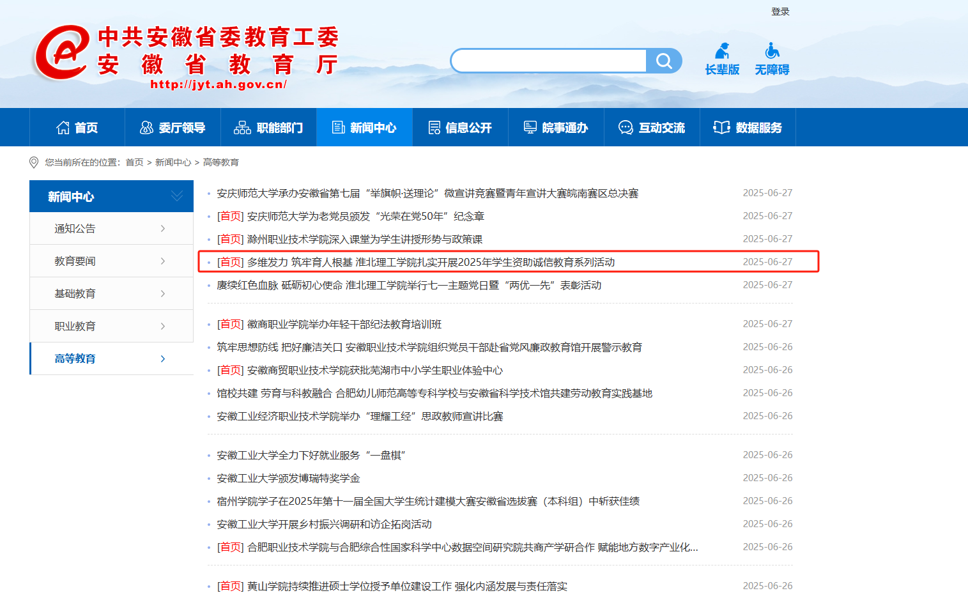
Task: Expand the 通知公告 sidebar arrow
Action: 163,229
